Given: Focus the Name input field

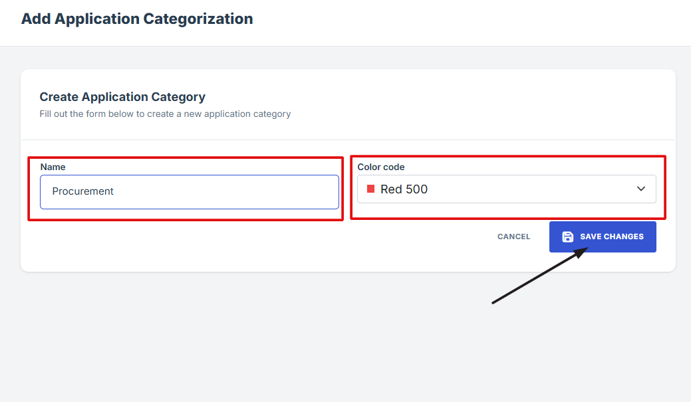Looking at the screenshot, I should [x=189, y=192].
